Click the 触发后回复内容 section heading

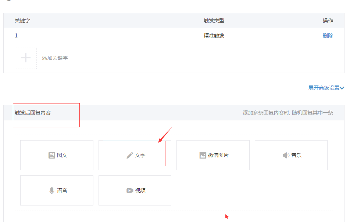pos(33,113)
